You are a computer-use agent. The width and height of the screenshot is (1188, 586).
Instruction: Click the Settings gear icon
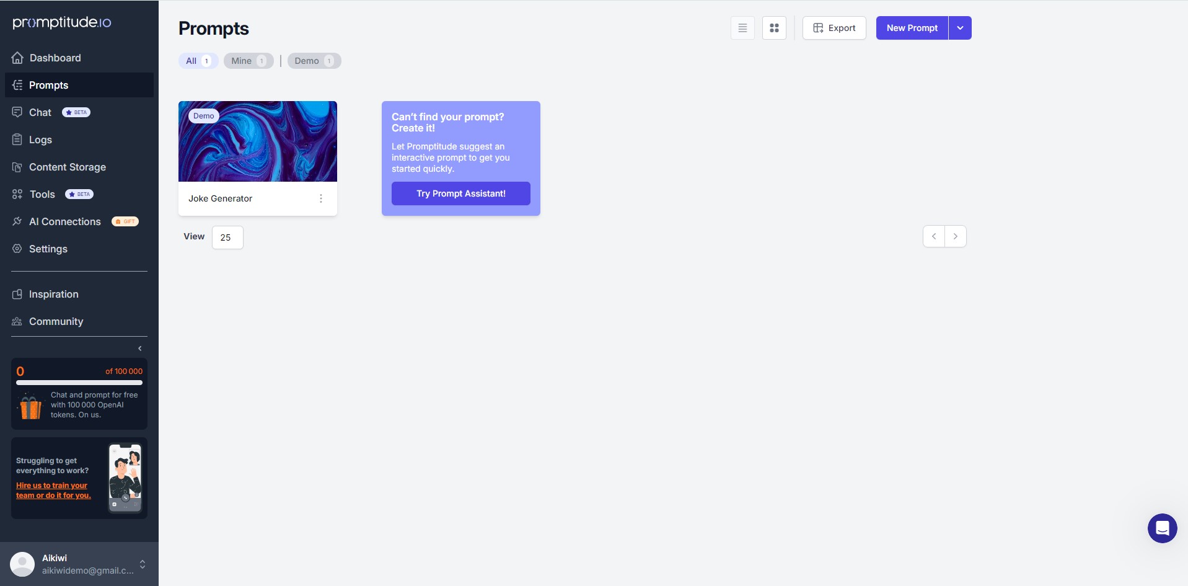17,249
